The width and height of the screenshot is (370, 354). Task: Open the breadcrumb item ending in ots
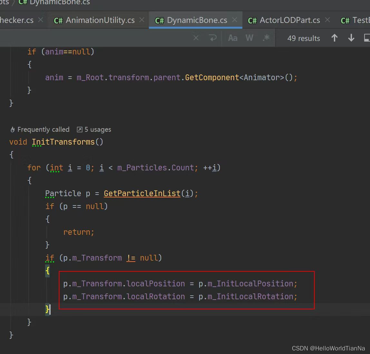(4, 3)
